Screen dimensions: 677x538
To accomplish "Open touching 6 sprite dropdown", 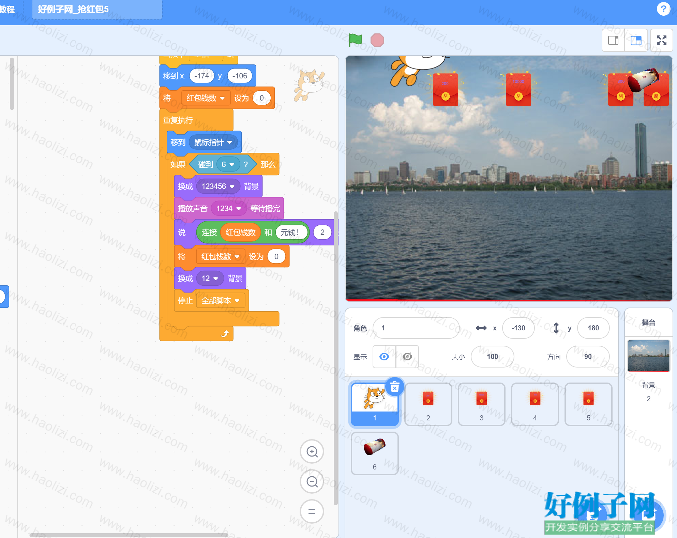I will (x=228, y=165).
